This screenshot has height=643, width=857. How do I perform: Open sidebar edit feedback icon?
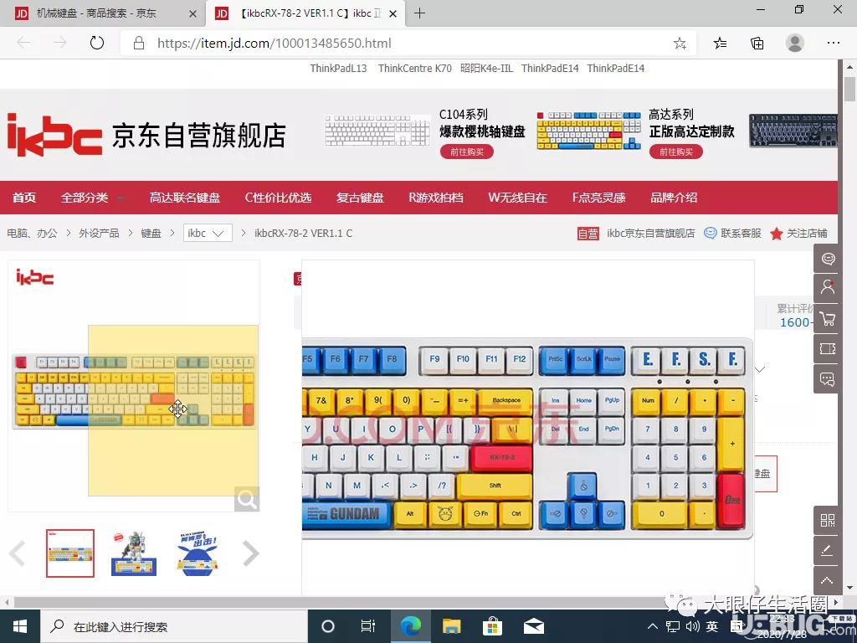pyautogui.click(x=828, y=551)
